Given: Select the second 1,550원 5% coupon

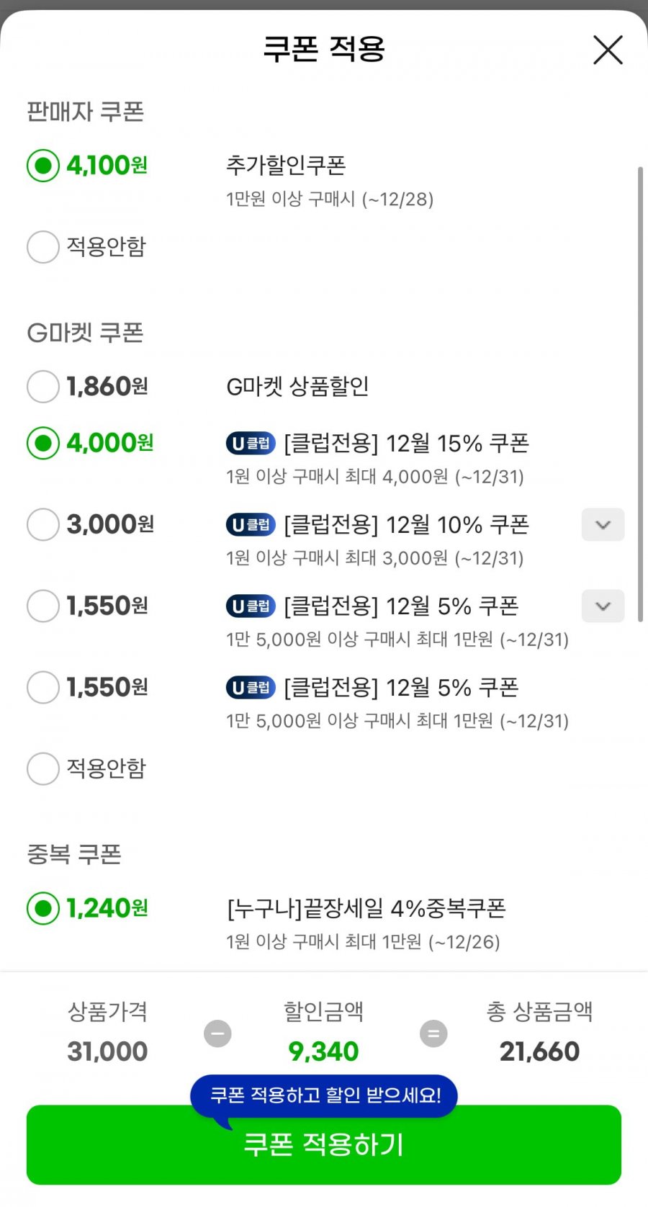Looking at the screenshot, I should coord(43,687).
